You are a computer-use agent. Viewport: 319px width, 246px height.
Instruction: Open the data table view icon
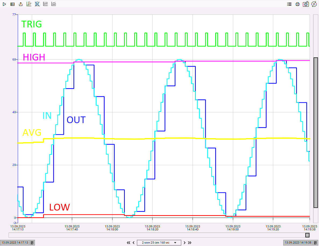pos(12,4)
